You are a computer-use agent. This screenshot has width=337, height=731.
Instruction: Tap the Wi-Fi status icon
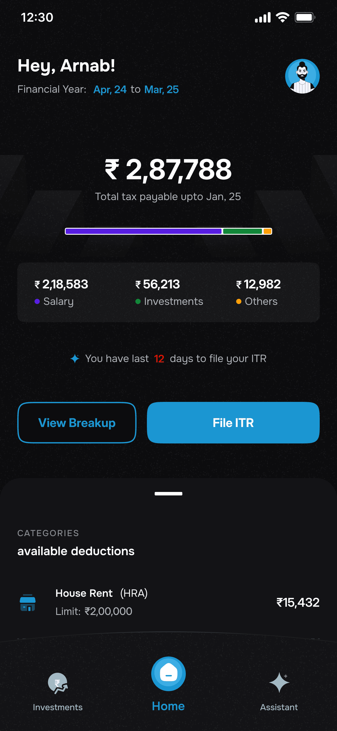[x=283, y=18]
